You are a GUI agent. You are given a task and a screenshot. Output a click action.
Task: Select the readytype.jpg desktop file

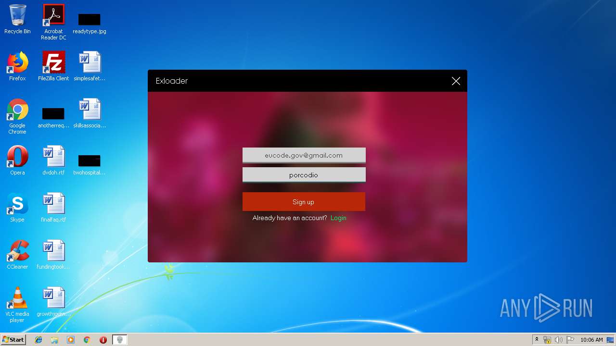click(90, 22)
